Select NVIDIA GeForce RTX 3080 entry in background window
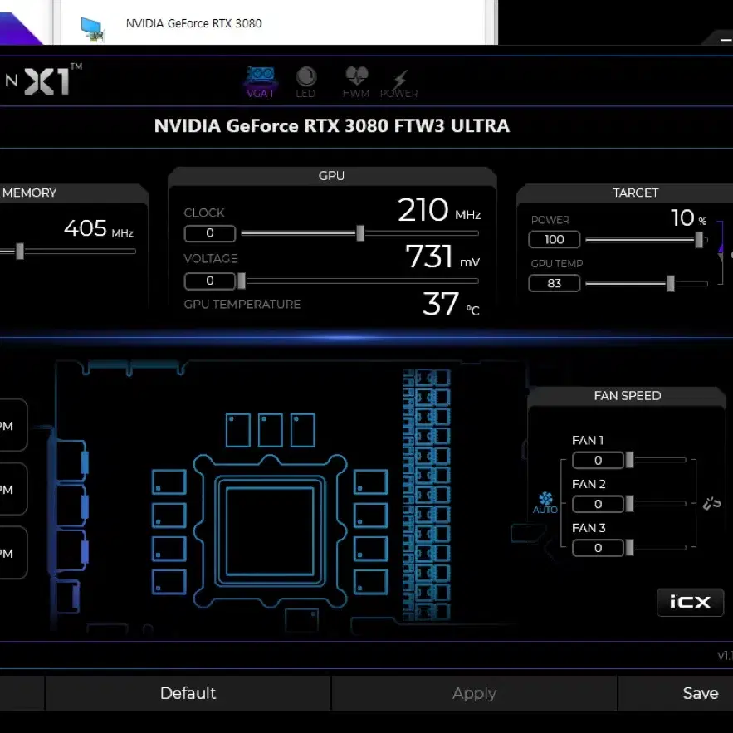This screenshot has width=733, height=733. [x=193, y=23]
